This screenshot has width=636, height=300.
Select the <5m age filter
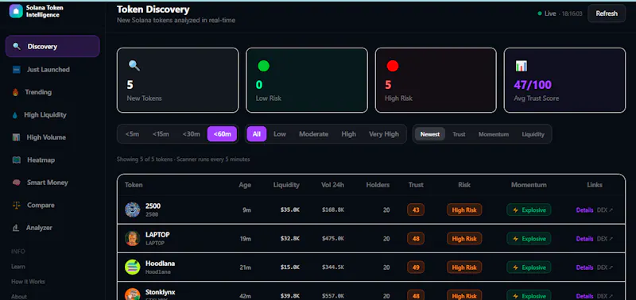pos(132,134)
